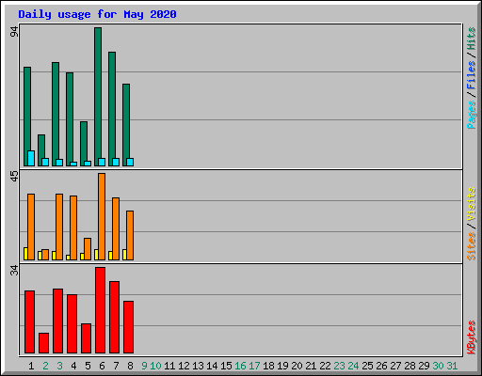Click day 15 on the x-axis
This screenshot has height=376, width=482.
[x=226, y=366]
